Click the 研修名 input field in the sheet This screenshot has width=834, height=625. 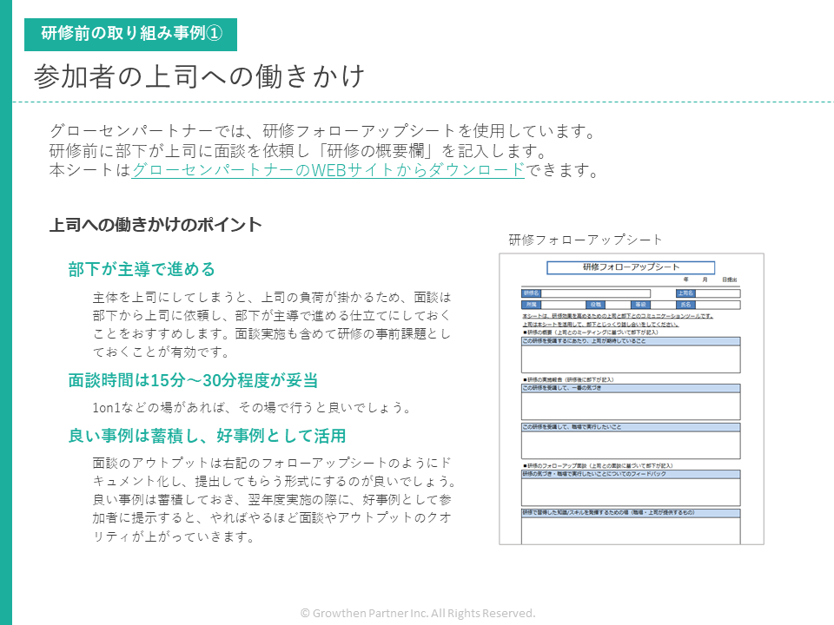point(596,293)
